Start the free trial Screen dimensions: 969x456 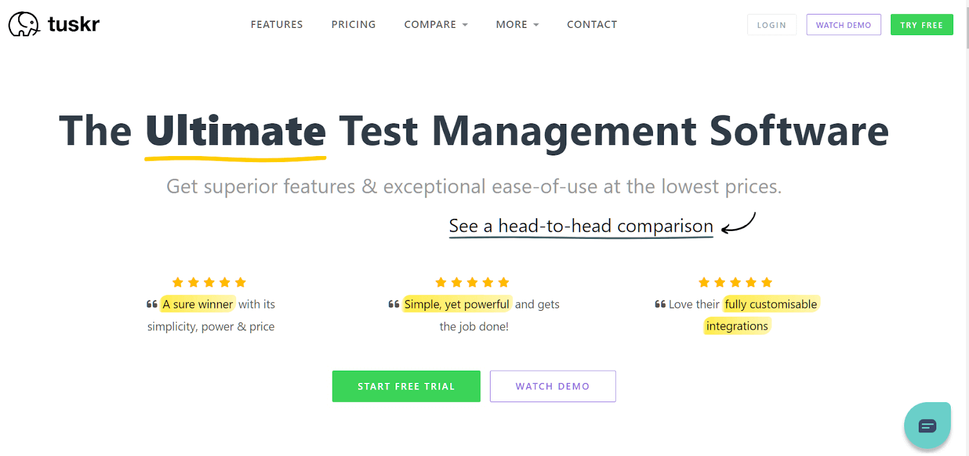pyautogui.click(x=406, y=386)
